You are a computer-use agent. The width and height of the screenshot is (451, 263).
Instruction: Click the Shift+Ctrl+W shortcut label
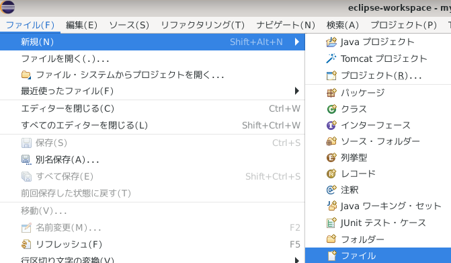(271, 126)
